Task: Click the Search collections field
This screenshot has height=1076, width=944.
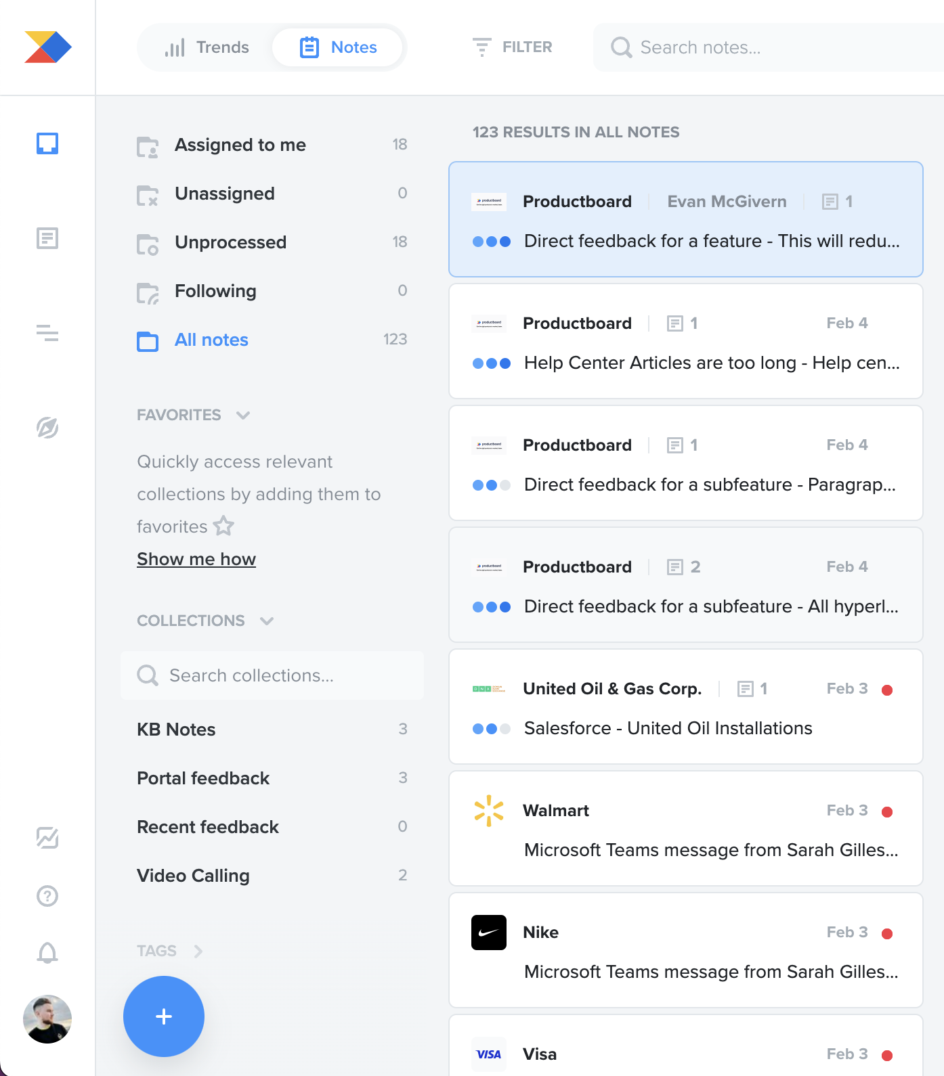Action: click(272, 675)
